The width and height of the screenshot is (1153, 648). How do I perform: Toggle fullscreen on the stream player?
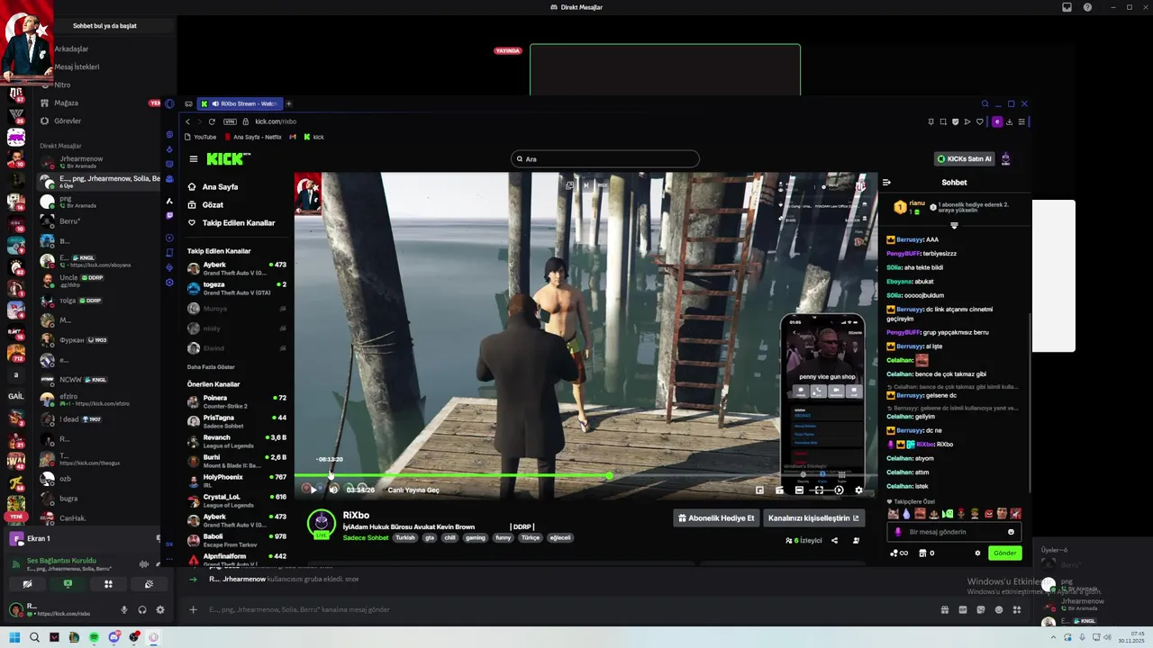(x=819, y=490)
